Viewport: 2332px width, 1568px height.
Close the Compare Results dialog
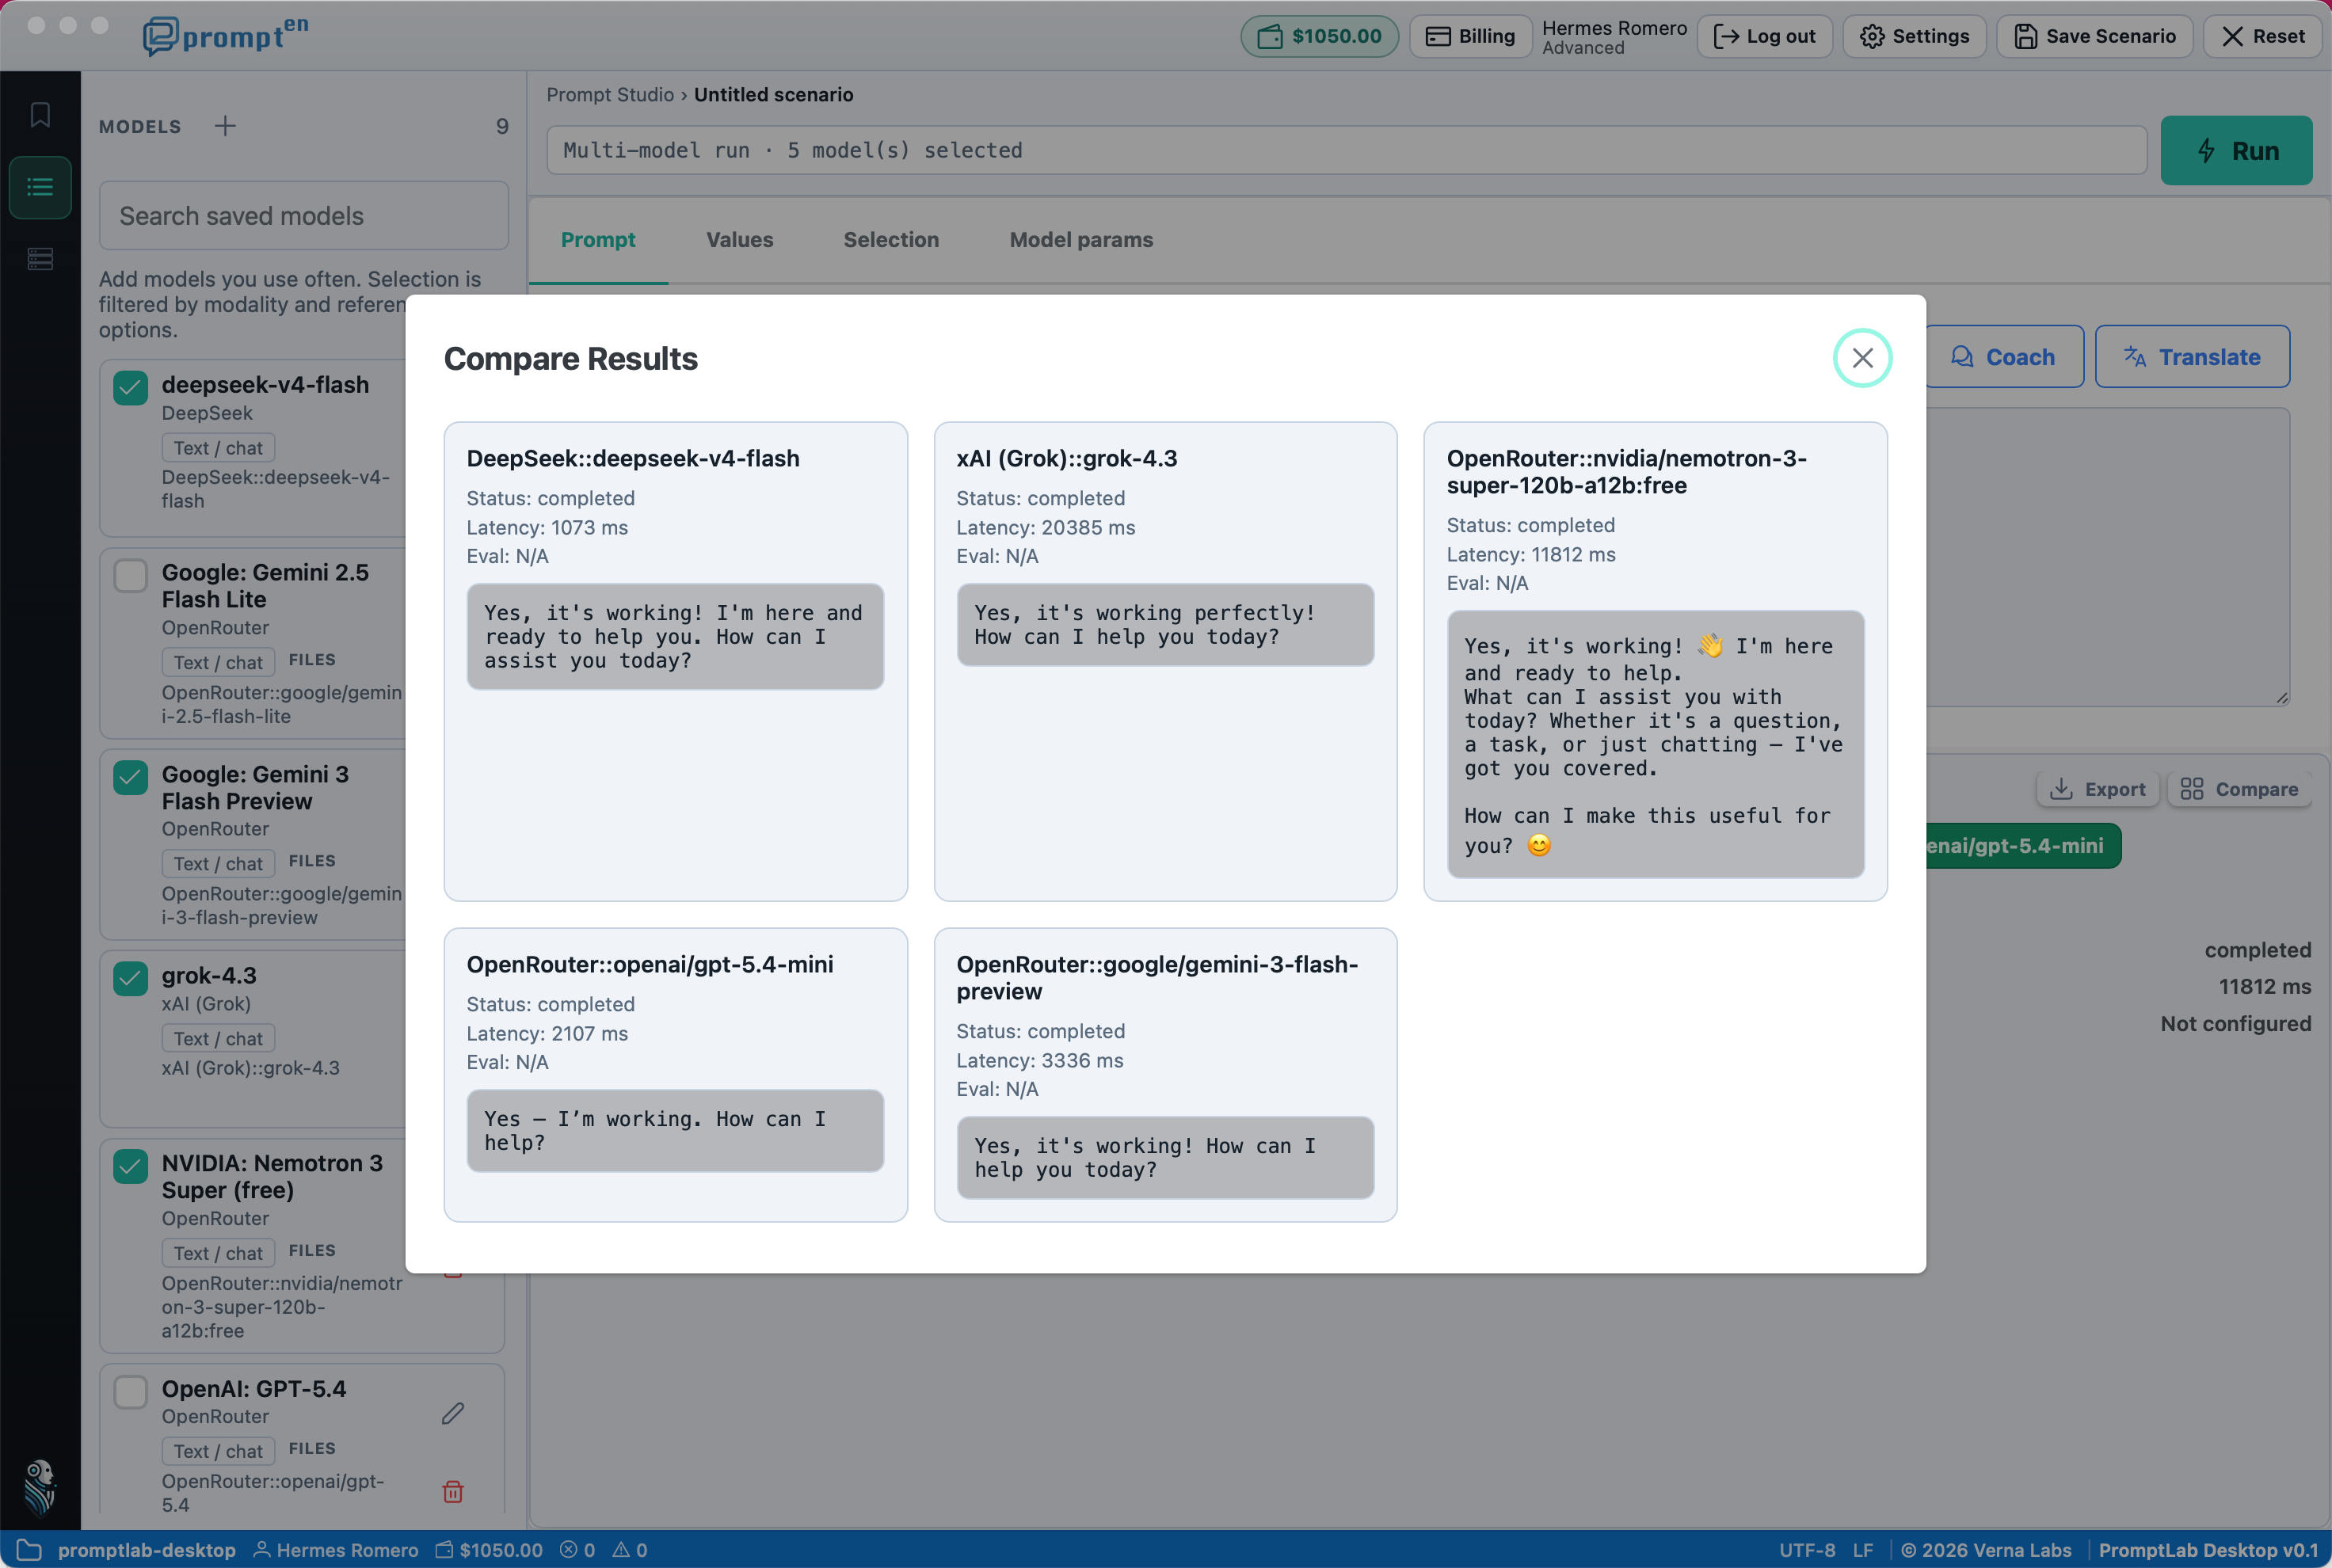point(1861,358)
